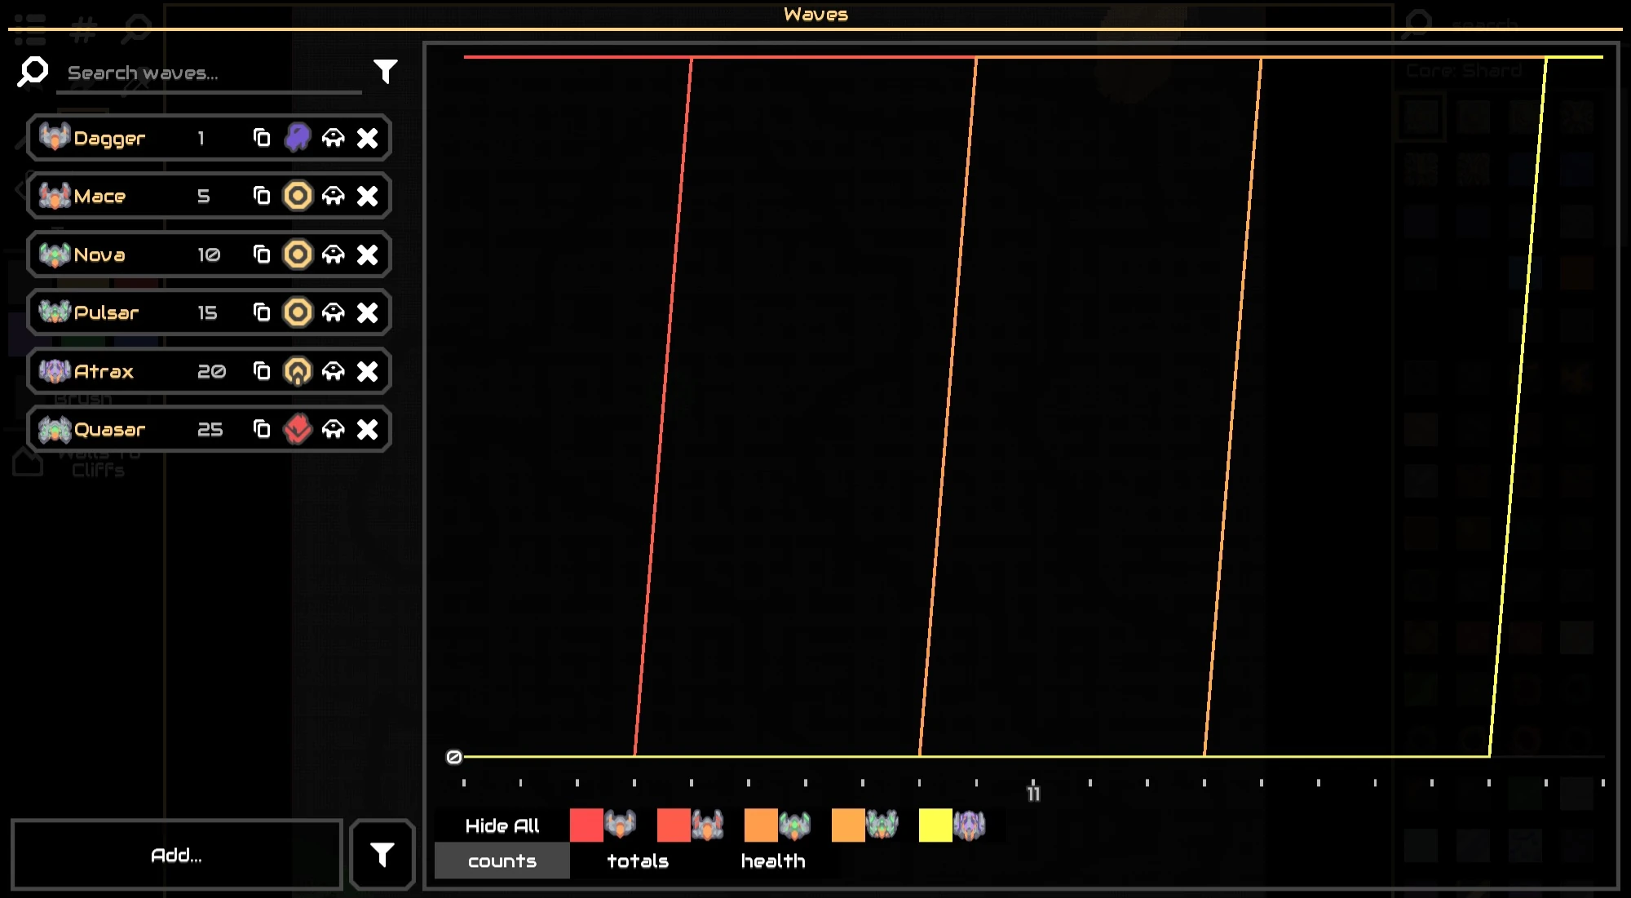Click the Dagger wave status effect icon
Viewport: 1631px width, 898px height.
point(298,138)
